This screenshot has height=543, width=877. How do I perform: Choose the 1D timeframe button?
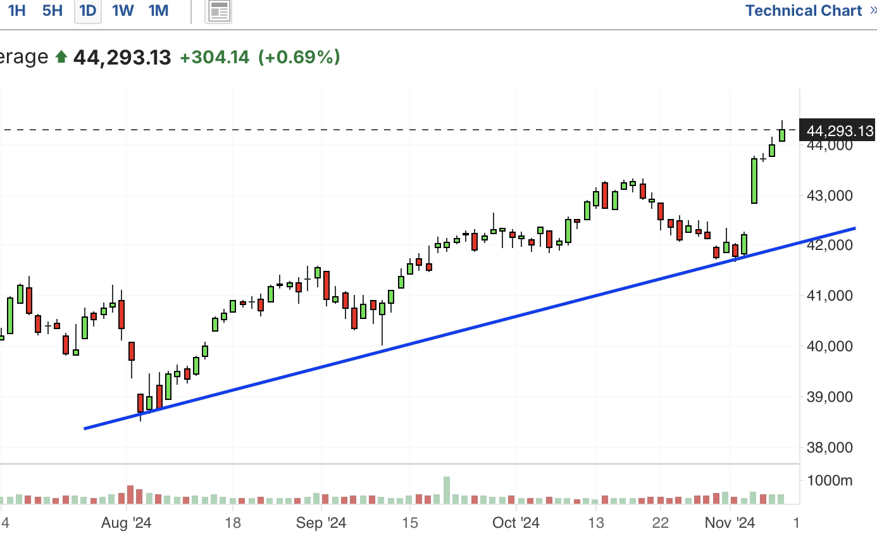(88, 11)
